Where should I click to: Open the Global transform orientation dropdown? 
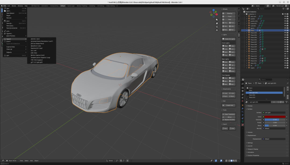point(110,161)
